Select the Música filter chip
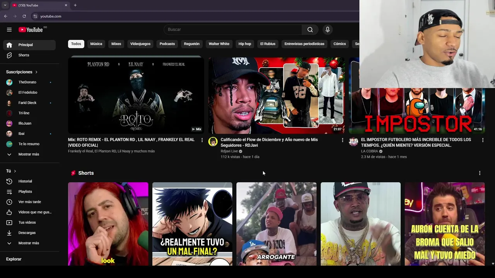This screenshot has width=495, height=278. (x=96, y=44)
